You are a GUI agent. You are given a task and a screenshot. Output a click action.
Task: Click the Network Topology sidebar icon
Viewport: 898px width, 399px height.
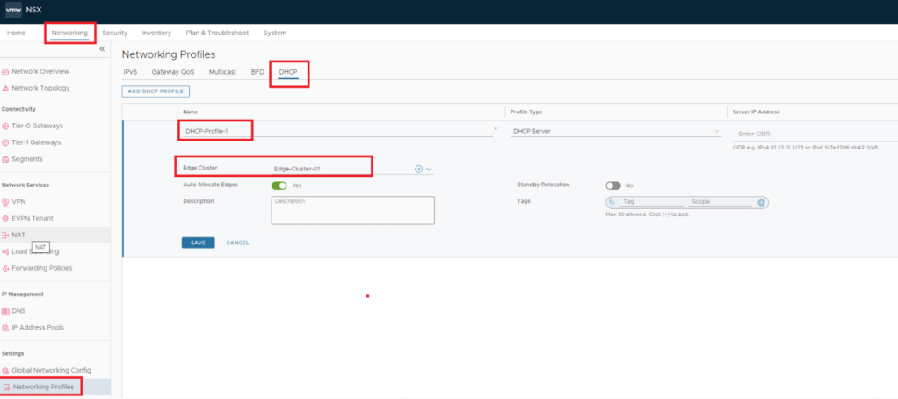pyautogui.click(x=6, y=88)
